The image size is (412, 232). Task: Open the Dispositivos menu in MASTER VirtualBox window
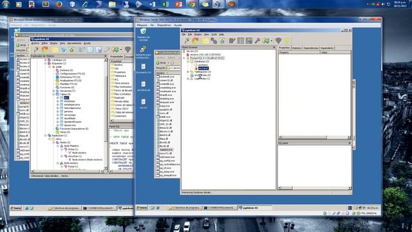164,25
